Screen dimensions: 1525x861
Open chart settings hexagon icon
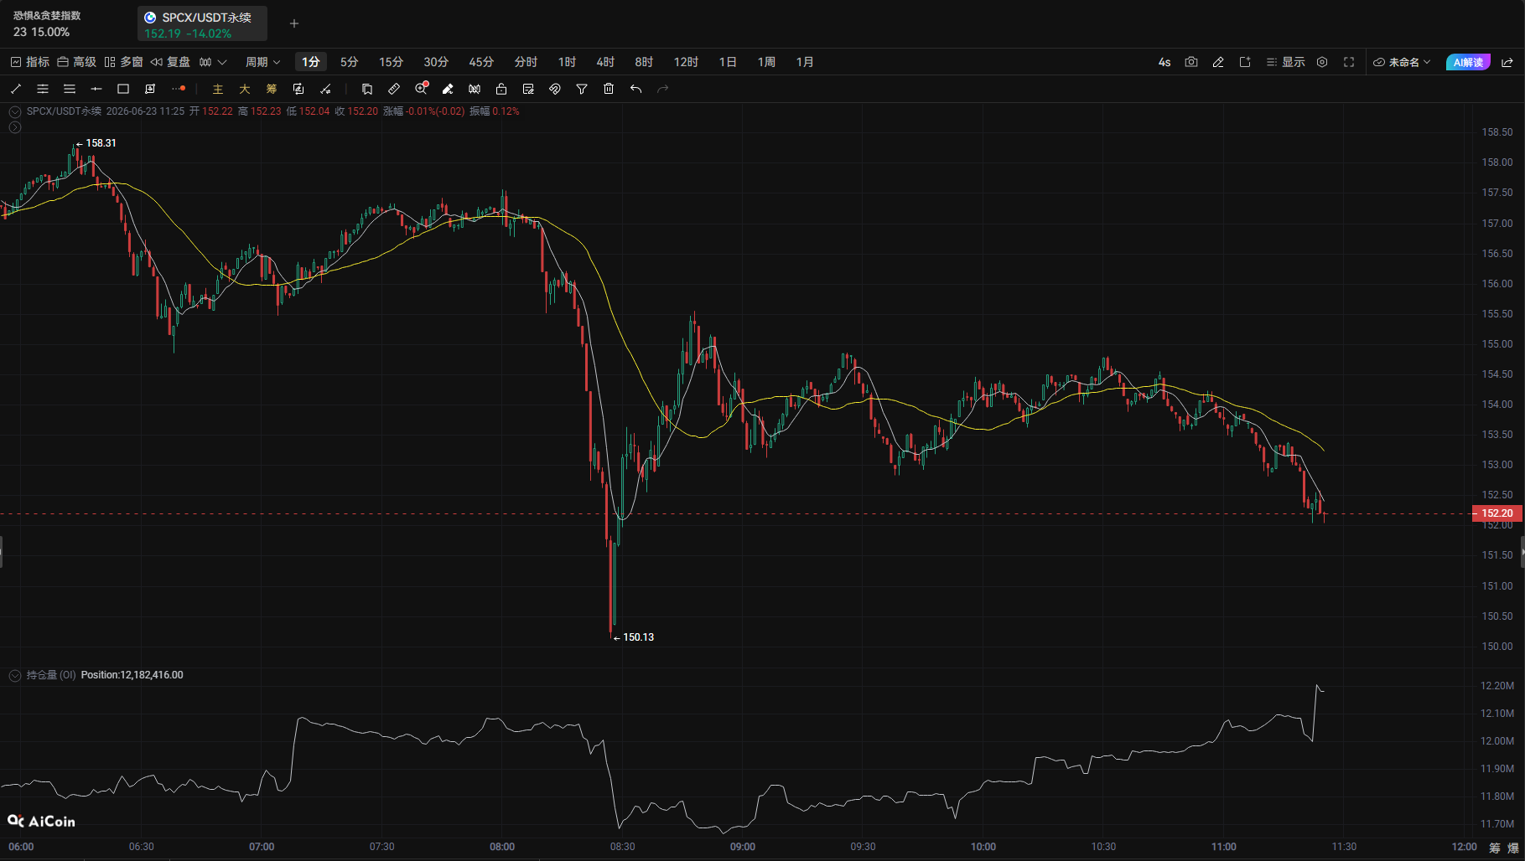point(1322,62)
